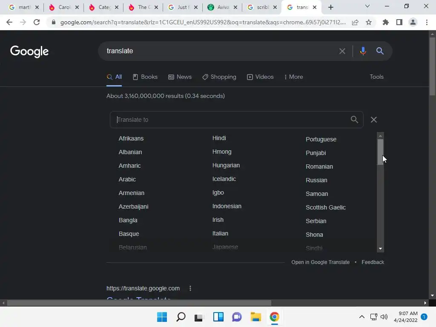This screenshot has width=436, height=327.
Task: Pick Hungarian from the language list
Action: [x=226, y=166]
